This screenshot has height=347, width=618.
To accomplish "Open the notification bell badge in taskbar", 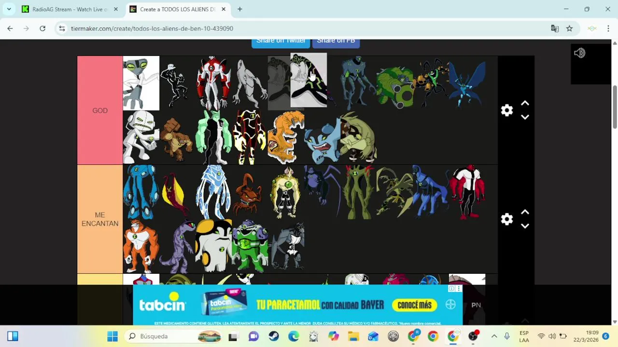I will pyautogui.click(x=605, y=336).
